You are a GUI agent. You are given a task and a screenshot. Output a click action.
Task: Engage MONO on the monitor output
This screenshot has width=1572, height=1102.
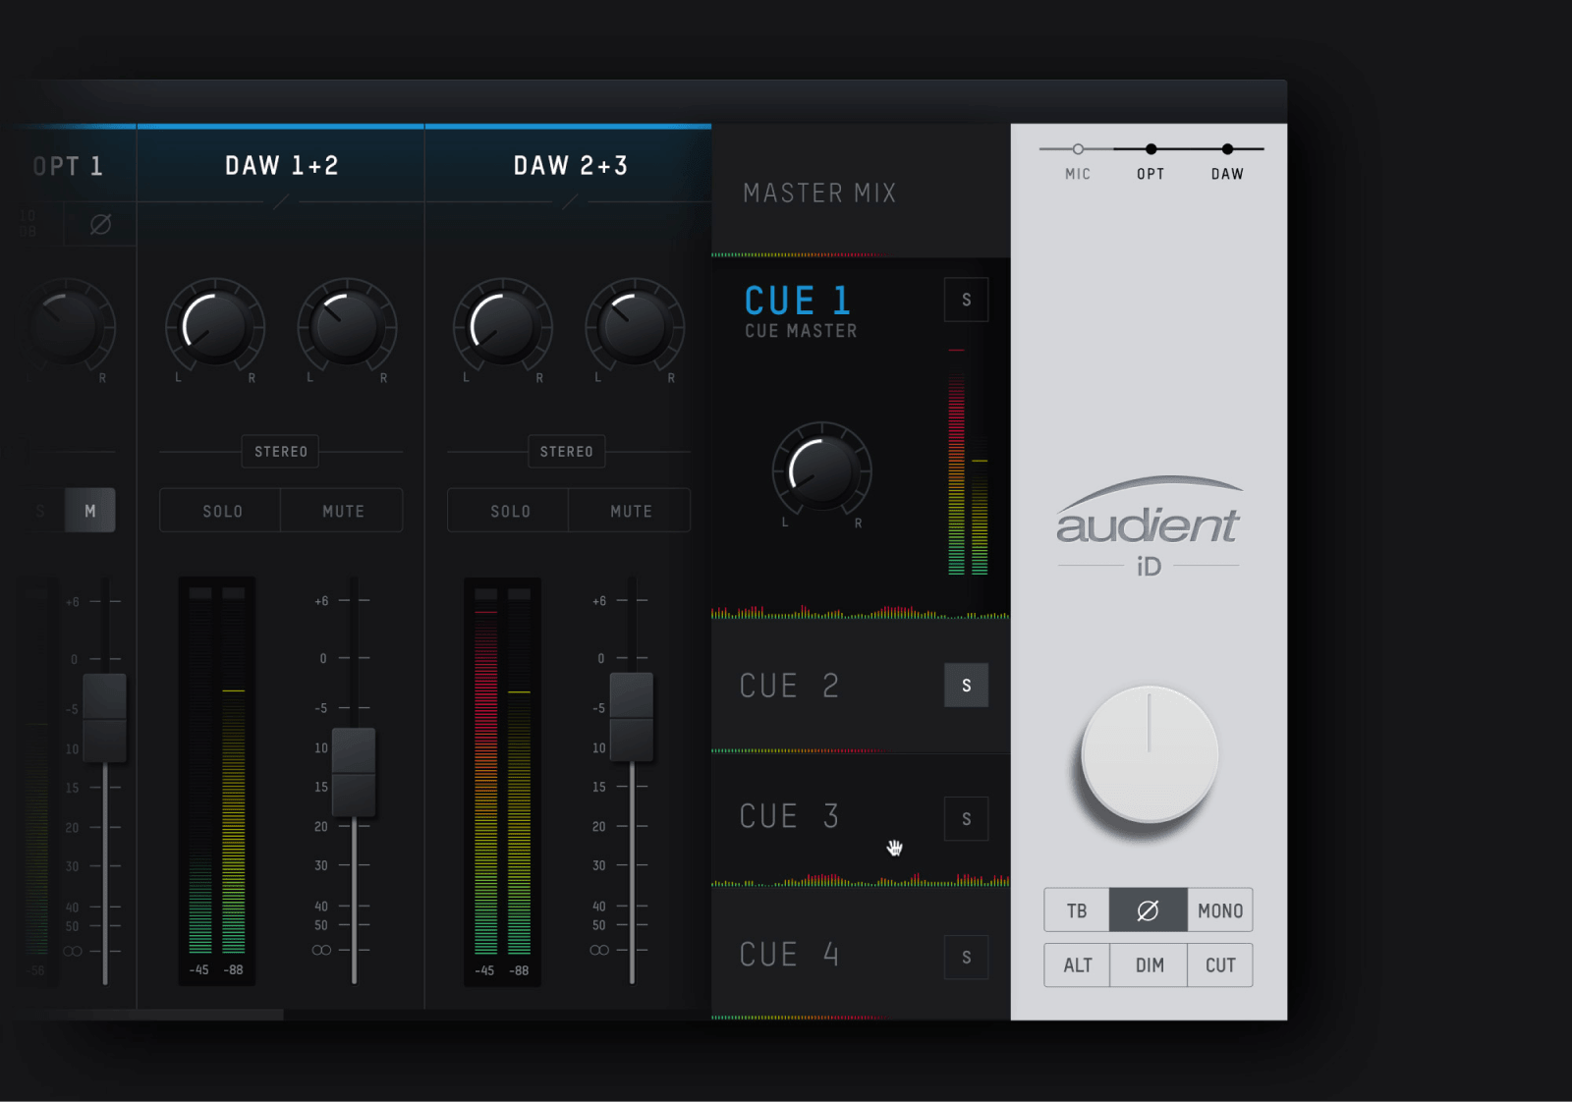(x=1219, y=909)
